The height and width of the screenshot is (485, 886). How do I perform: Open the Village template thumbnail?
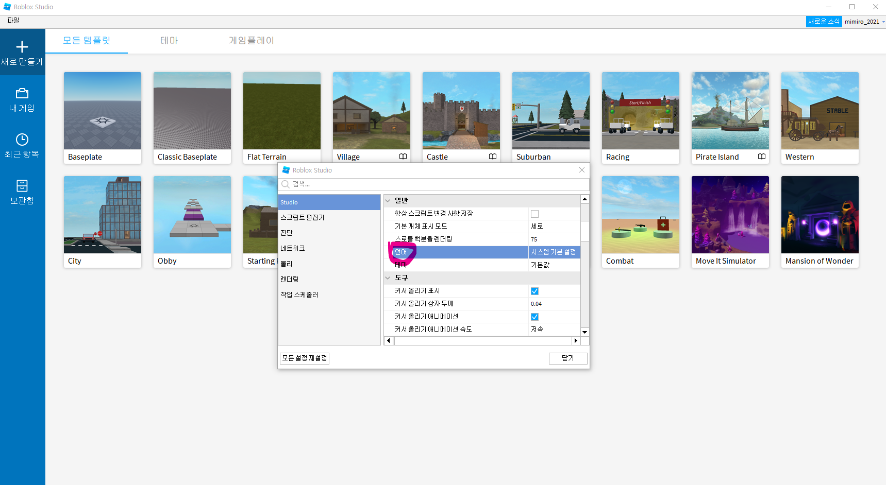(x=372, y=111)
